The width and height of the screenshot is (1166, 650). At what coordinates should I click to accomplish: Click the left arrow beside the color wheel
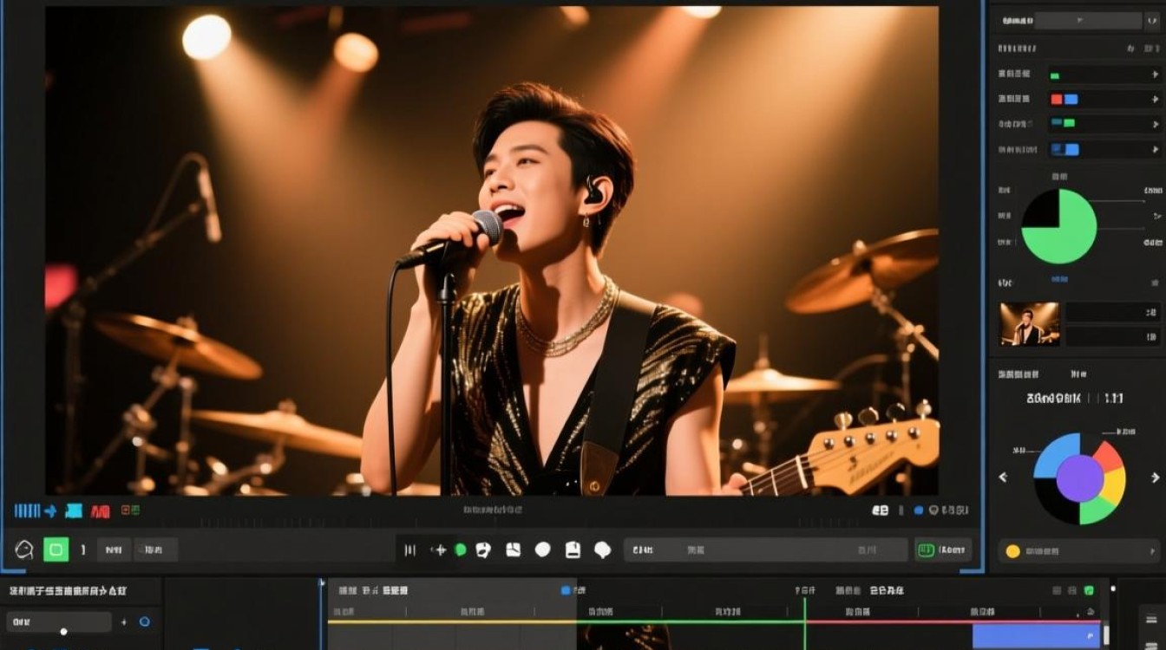(x=1004, y=477)
